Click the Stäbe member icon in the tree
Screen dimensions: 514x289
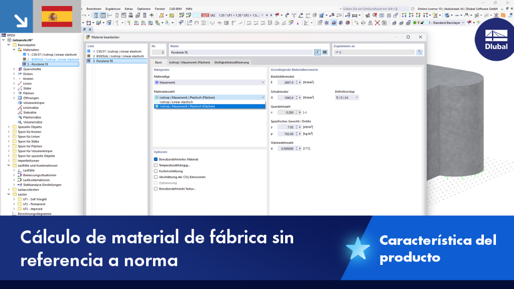click(20, 88)
